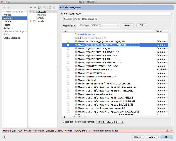The image size is (176, 141).
Task: Select Modules in Project Settings
Action: click(15, 18)
